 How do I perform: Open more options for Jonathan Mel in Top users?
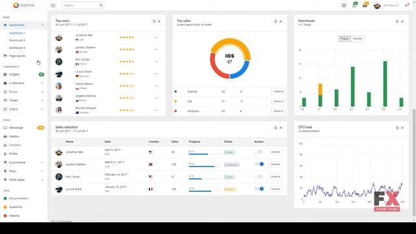157,38
